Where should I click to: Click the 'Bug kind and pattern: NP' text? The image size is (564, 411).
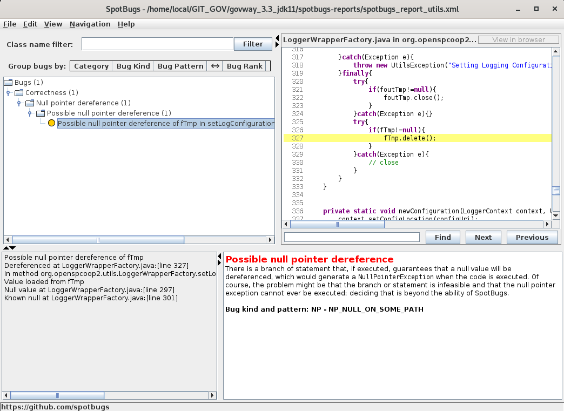[x=324, y=309]
